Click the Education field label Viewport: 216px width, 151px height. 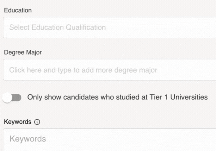(18, 10)
